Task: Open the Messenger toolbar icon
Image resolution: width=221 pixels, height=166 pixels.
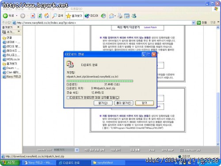Action: pyautogui.click(x=134, y=16)
